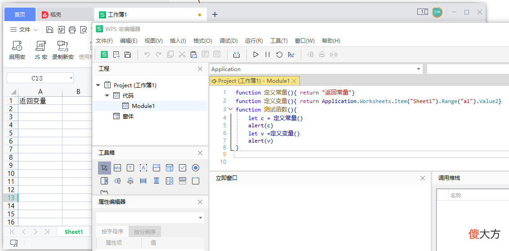Screen dimensions: 509x251
Task: Pick the list box control in toolbox
Action: pyautogui.click(x=170, y=168)
